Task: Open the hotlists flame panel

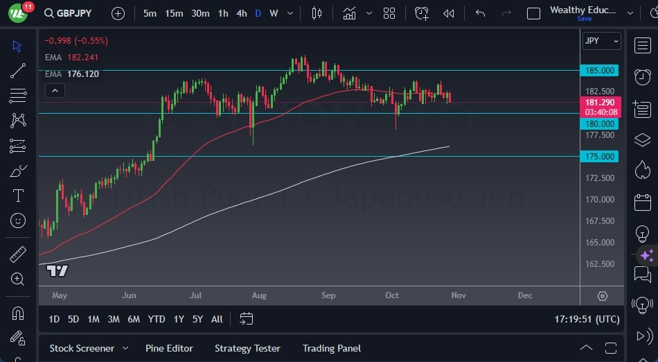Action: click(643, 170)
